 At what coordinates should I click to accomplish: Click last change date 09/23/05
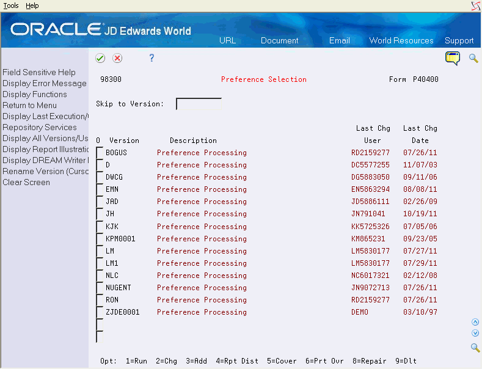point(420,239)
